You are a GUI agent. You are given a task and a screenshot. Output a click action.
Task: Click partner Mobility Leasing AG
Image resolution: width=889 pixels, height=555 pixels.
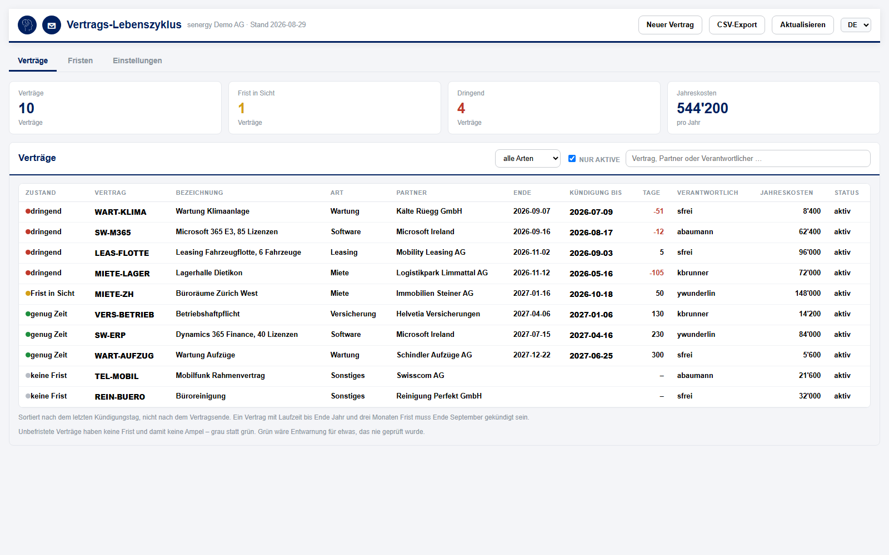[x=431, y=252]
